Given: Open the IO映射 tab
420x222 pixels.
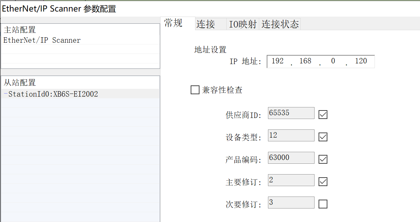Looking at the screenshot, I should 243,24.
